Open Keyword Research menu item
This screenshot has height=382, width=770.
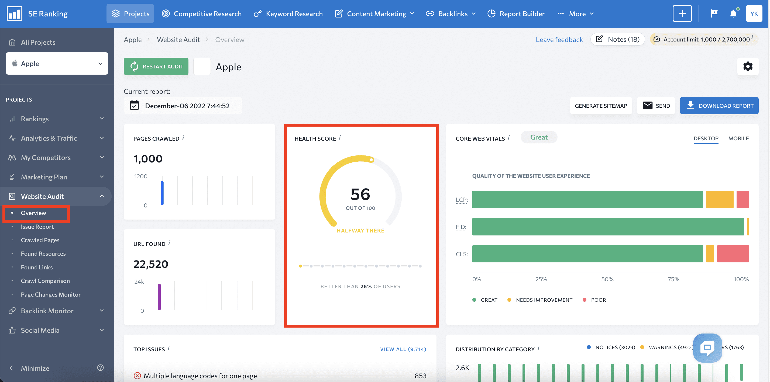[x=288, y=14]
